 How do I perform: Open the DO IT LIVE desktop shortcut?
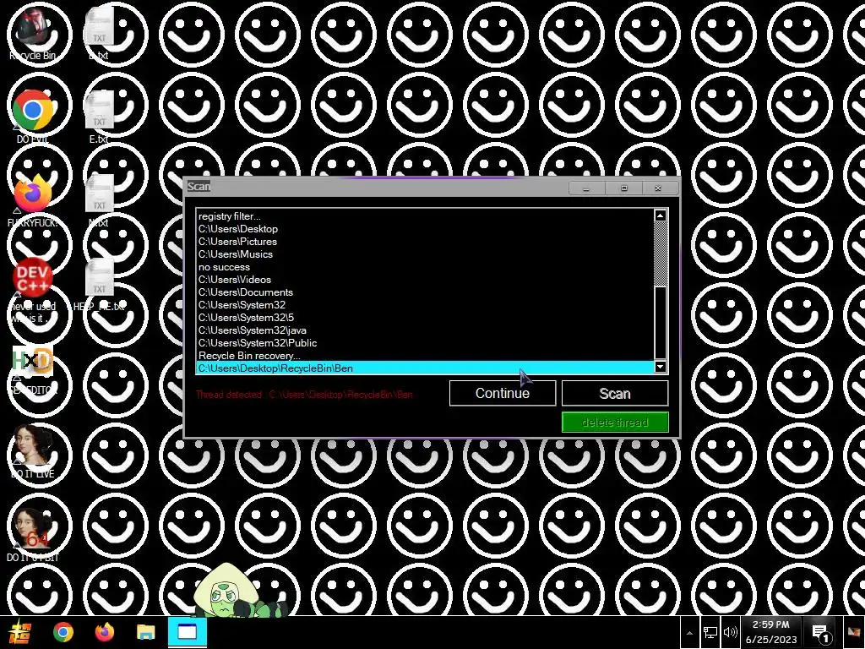(x=32, y=451)
